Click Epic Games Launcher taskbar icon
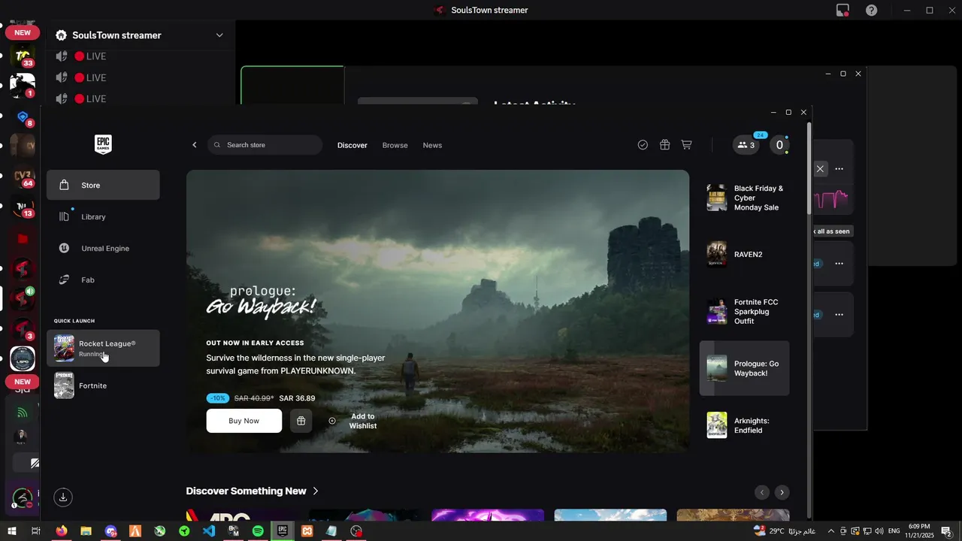The height and width of the screenshot is (541, 962). pyautogui.click(x=283, y=531)
